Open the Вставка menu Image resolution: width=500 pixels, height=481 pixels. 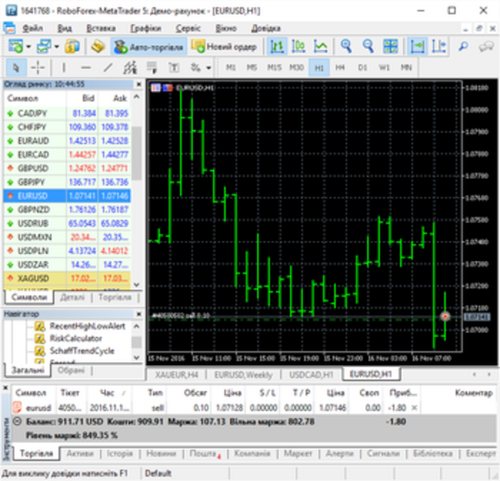pos(101,28)
